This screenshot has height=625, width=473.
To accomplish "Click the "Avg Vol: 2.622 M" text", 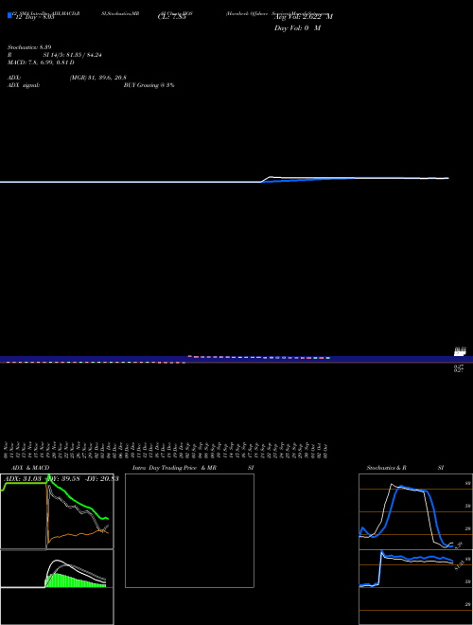I will (x=304, y=17).
